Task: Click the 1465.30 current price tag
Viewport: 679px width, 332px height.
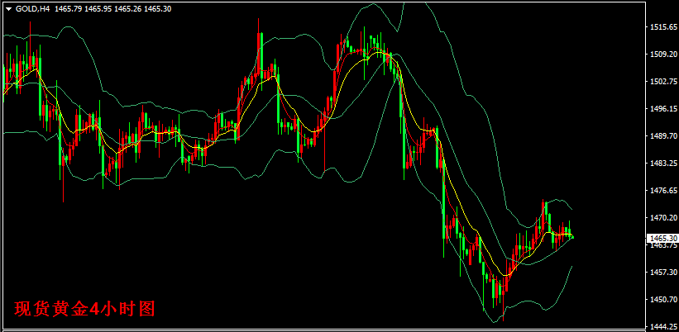Action: [x=662, y=238]
